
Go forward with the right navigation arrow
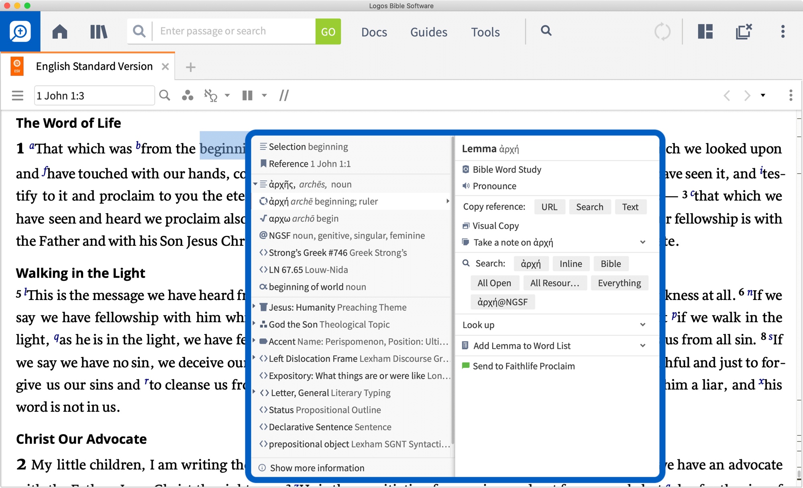747,96
